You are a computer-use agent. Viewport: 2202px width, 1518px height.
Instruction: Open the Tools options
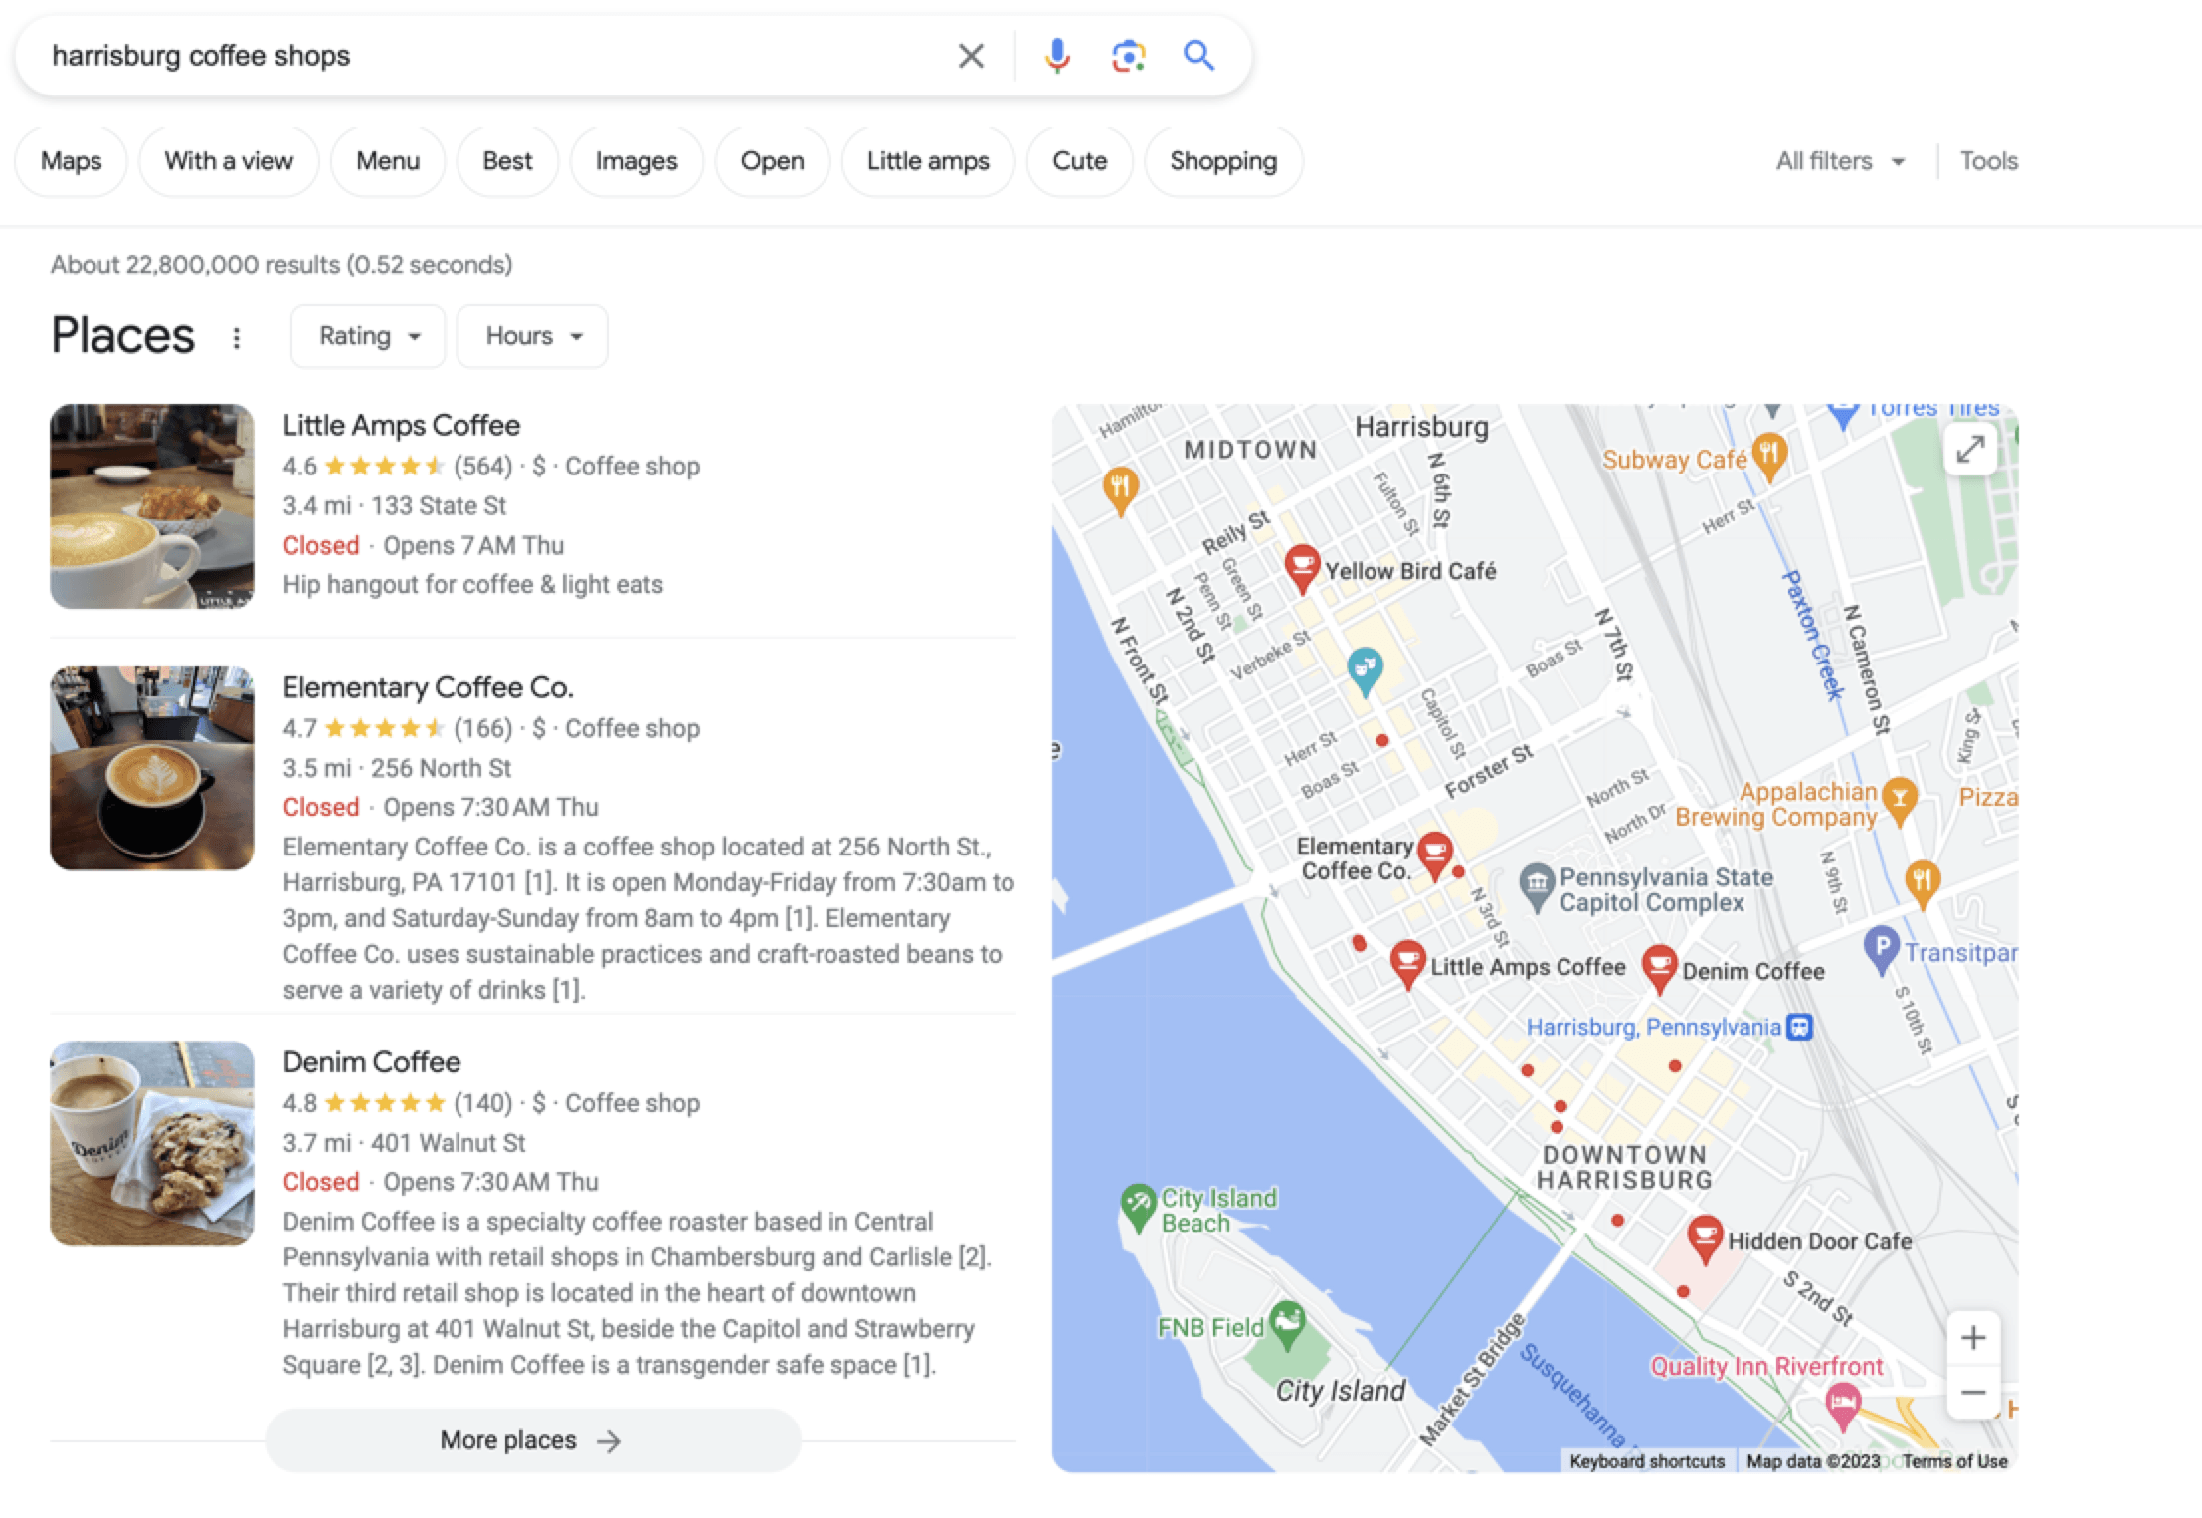(1988, 161)
